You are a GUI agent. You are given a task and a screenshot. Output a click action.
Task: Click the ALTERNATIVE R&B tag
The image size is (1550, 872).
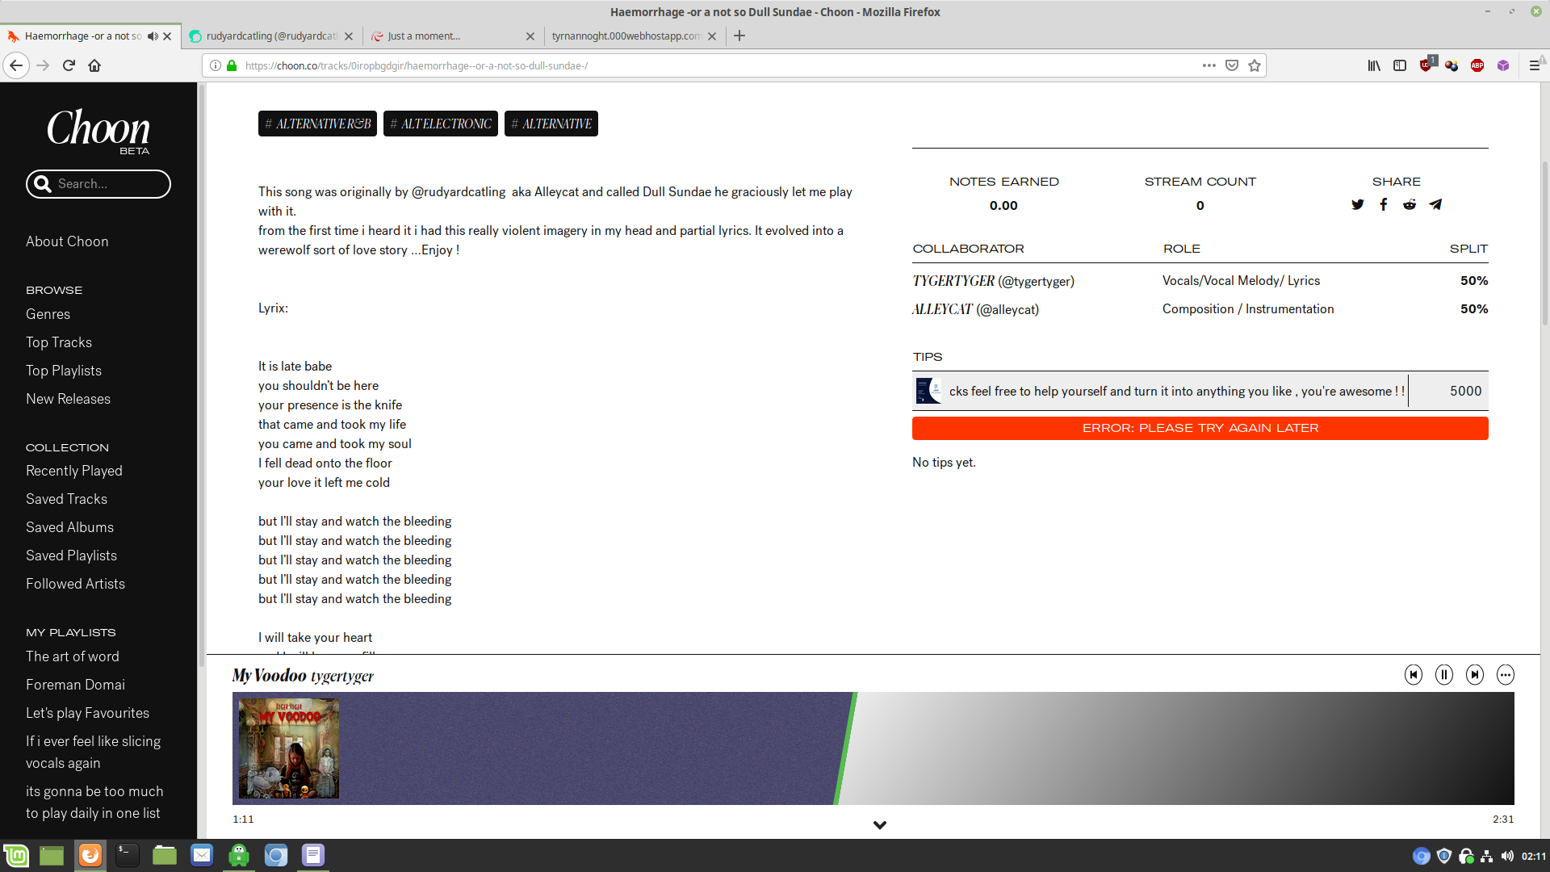(x=317, y=124)
